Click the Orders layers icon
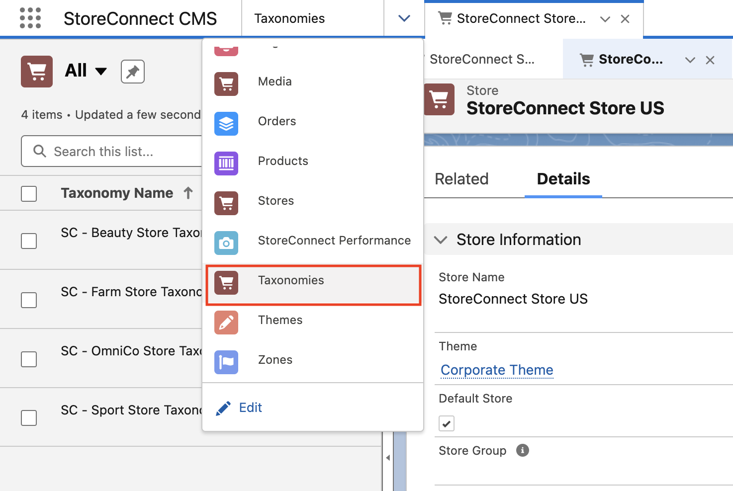 [x=226, y=124]
